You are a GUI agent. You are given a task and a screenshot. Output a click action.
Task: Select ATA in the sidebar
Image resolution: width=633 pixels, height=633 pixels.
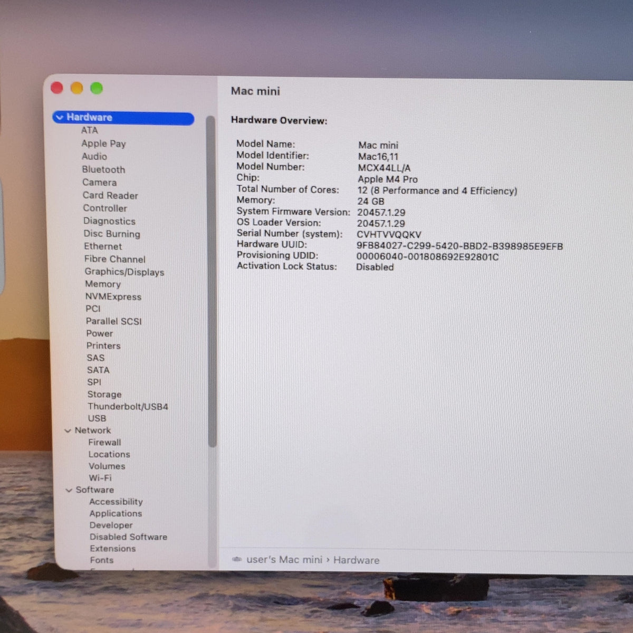tap(89, 130)
